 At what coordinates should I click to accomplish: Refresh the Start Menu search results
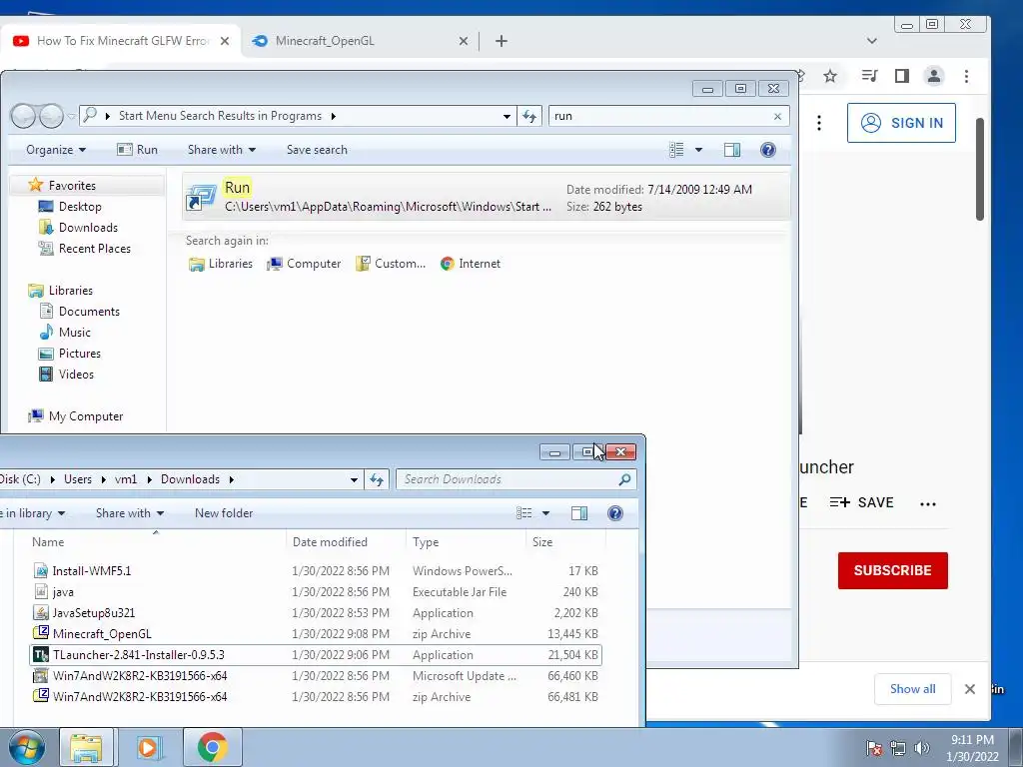[x=529, y=116]
